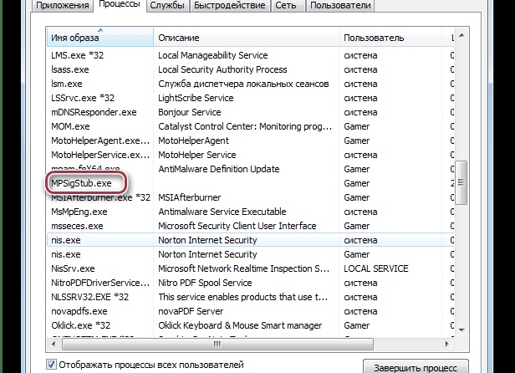
Task: Click Catalyst Control Center: Monitoring description
Action: [245, 126]
